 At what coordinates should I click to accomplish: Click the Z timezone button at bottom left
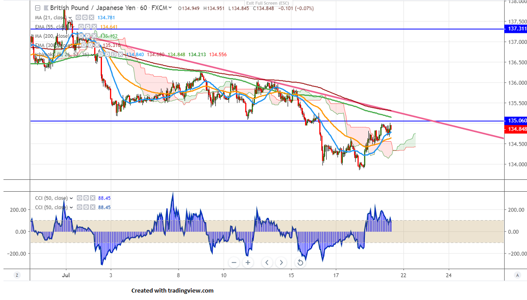click(17, 275)
